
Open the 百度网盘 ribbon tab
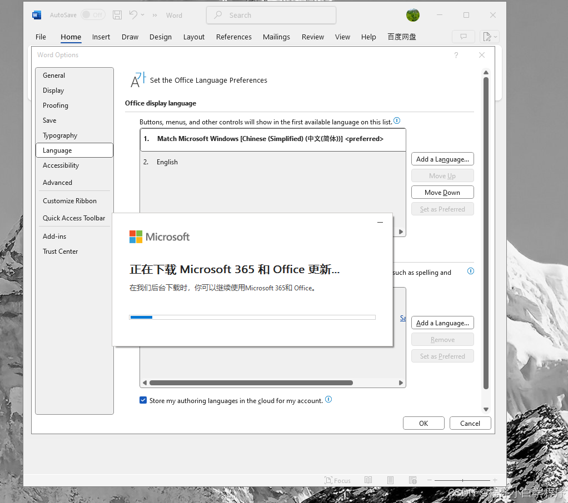point(401,37)
